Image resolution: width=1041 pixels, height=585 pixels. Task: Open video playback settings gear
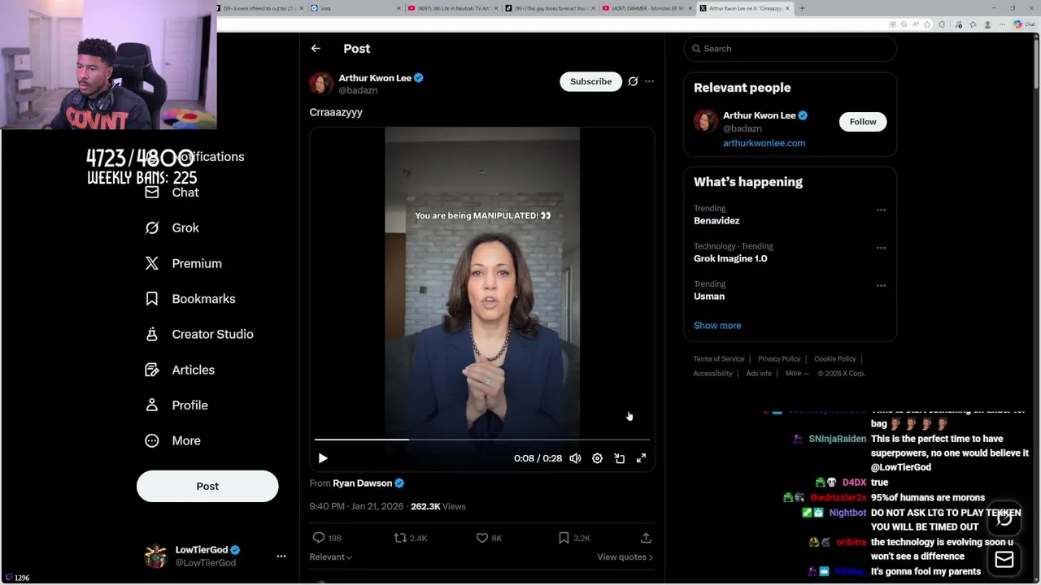[597, 458]
